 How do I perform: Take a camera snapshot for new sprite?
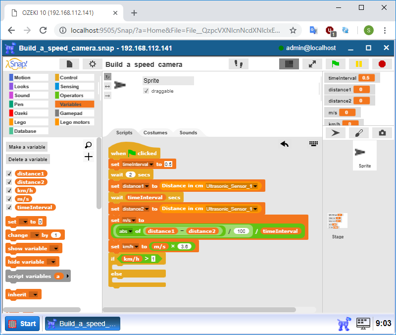point(382,133)
